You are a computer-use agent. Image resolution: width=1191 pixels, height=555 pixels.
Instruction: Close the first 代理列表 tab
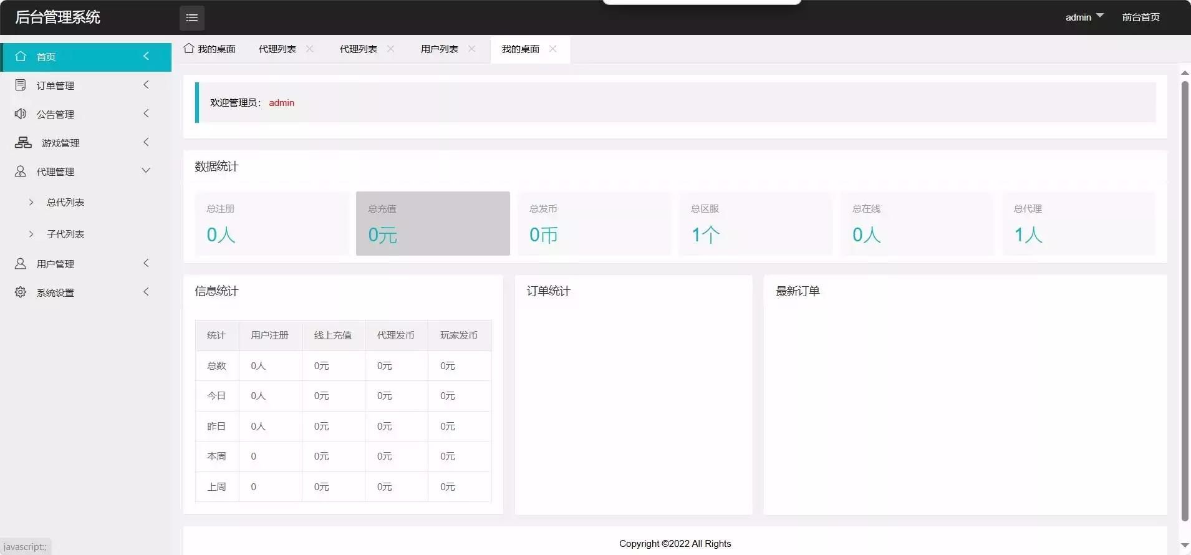pyautogui.click(x=309, y=49)
